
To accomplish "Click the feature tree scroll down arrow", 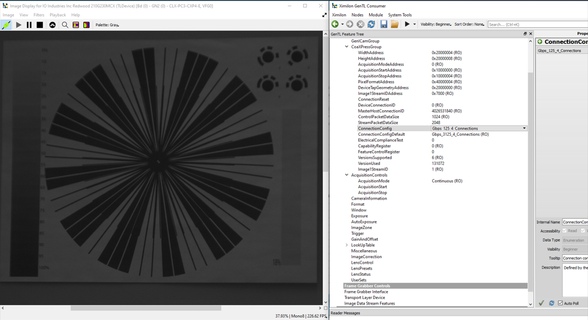I will (530, 304).
